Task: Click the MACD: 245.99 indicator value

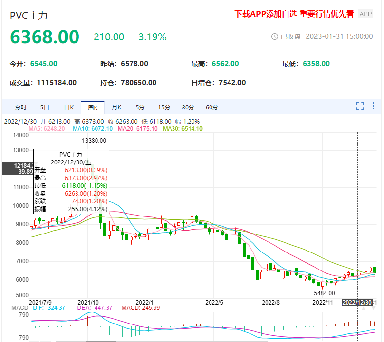Action: 140,308
